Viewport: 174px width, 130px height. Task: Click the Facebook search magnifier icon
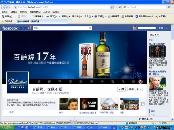[x=90, y=28]
